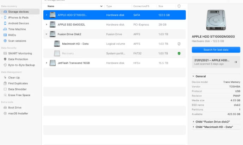Select iPhones & iPads sidebar item
The width and height of the screenshot is (243, 145).
[x=18, y=18]
